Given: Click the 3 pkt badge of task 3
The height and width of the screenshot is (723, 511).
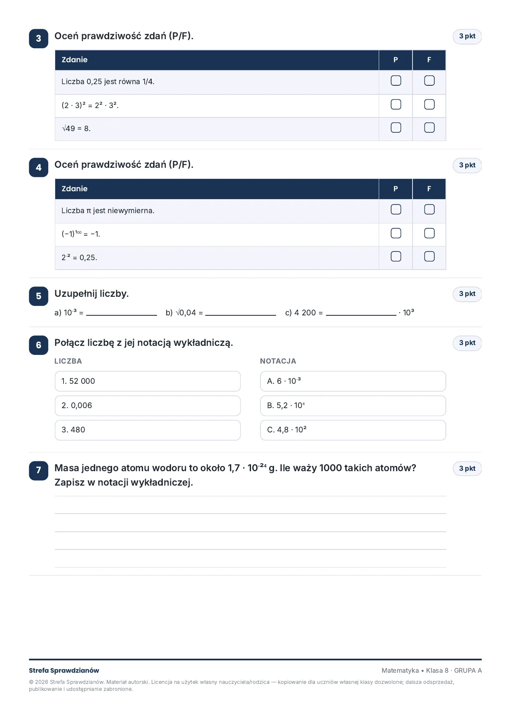Looking at the screenshot, I should [x=467, y=36].
